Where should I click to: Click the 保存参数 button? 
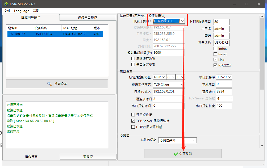tap(183, 154)
